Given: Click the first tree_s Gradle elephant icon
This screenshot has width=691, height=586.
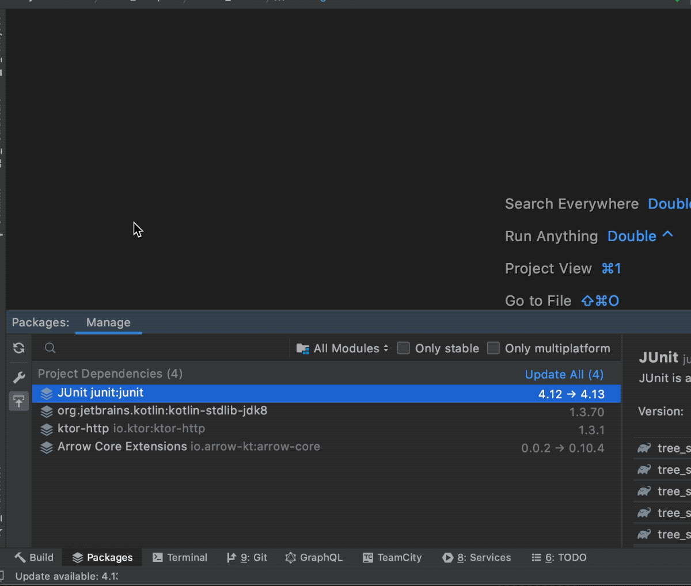Looking at the screenshot, I should coord(644,448).
